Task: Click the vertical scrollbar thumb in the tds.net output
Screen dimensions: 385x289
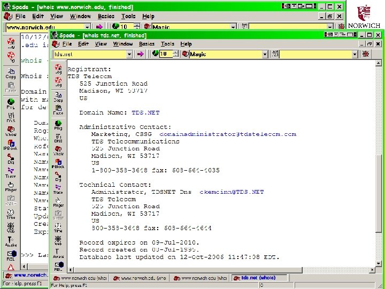Action: (379, 193)
